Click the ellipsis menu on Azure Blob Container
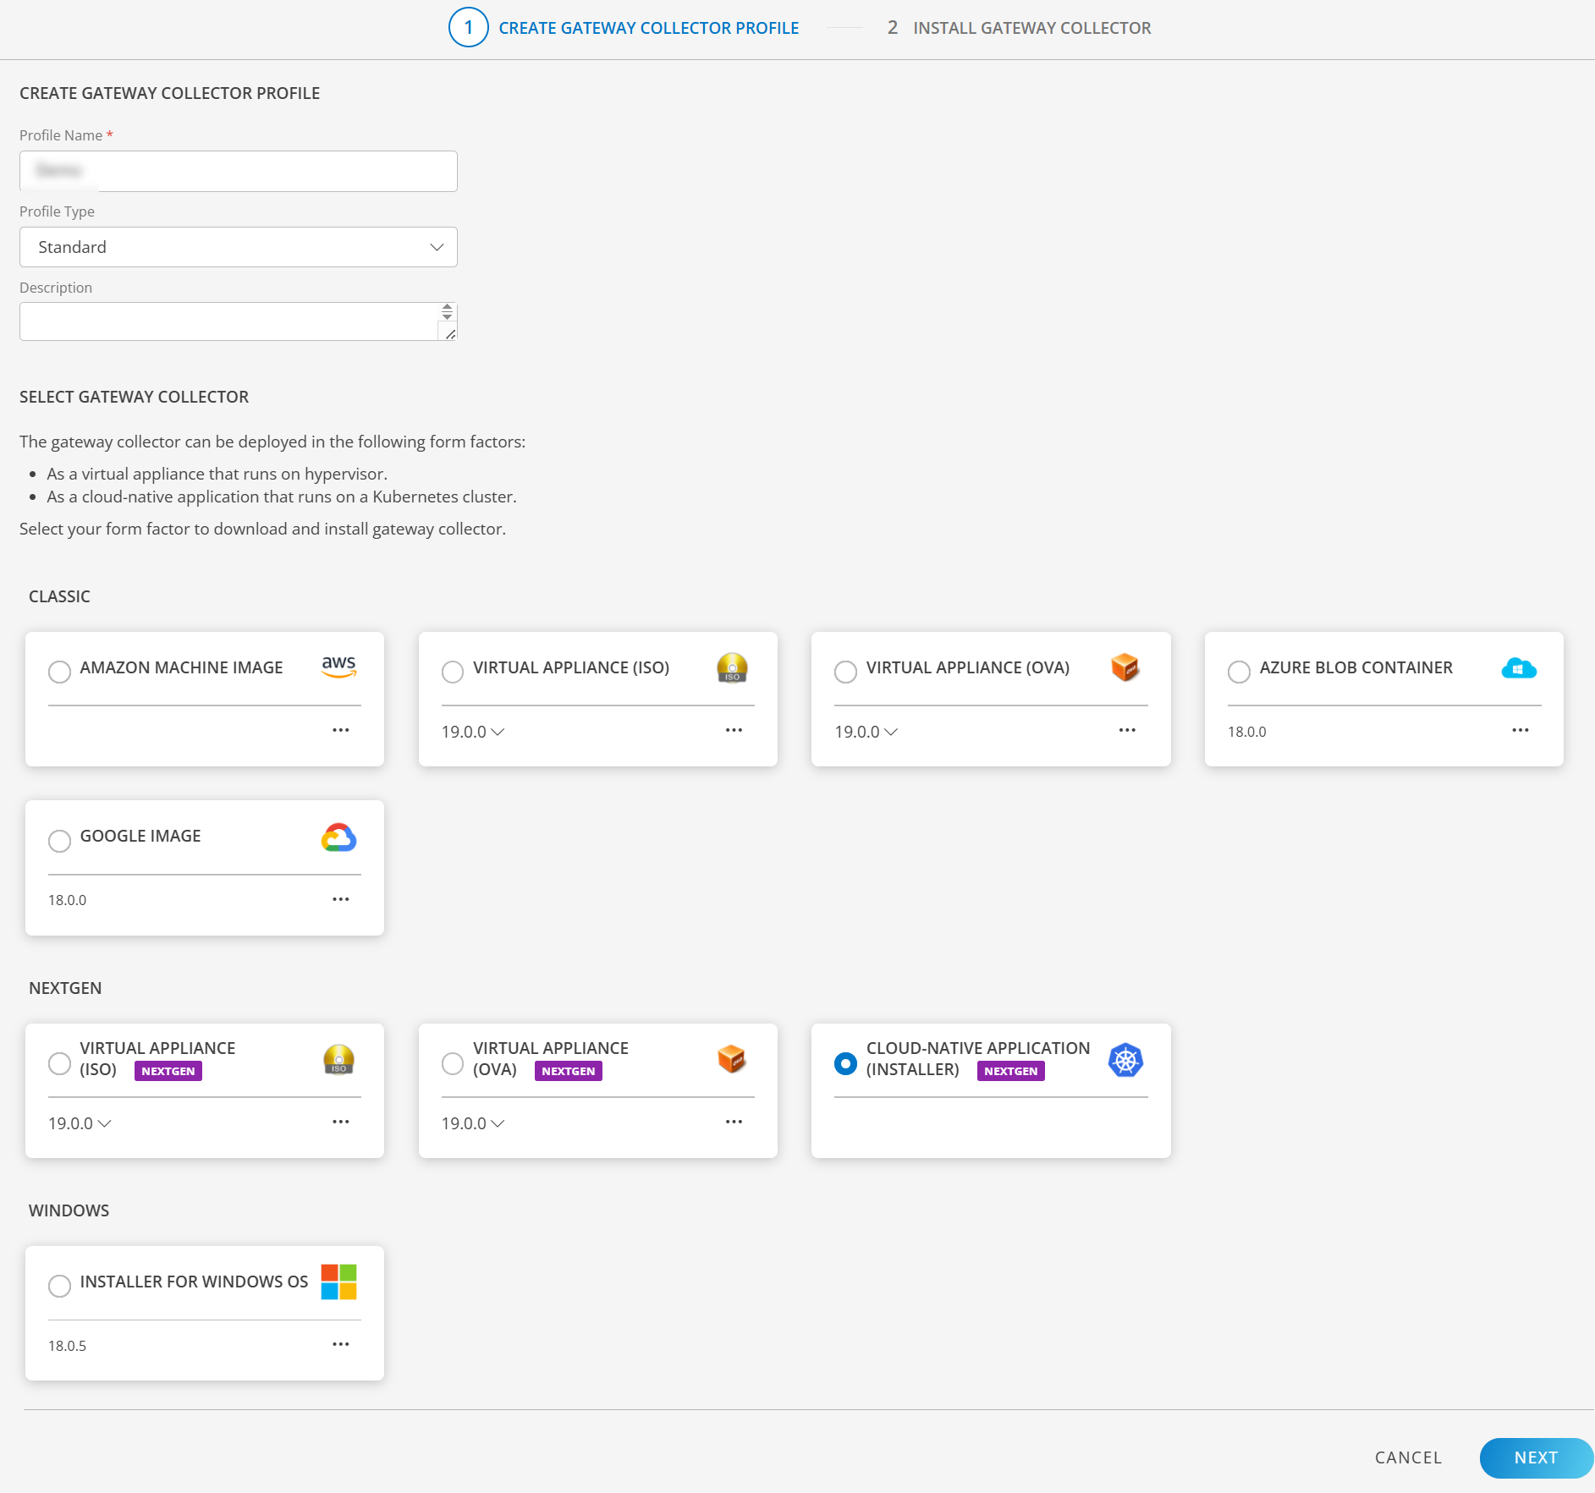This screenshot has width=1595, height=1493. [x=1520, y=730]
